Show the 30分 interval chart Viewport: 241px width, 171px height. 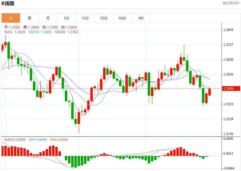pyautogui.click(x=104, y=18)
